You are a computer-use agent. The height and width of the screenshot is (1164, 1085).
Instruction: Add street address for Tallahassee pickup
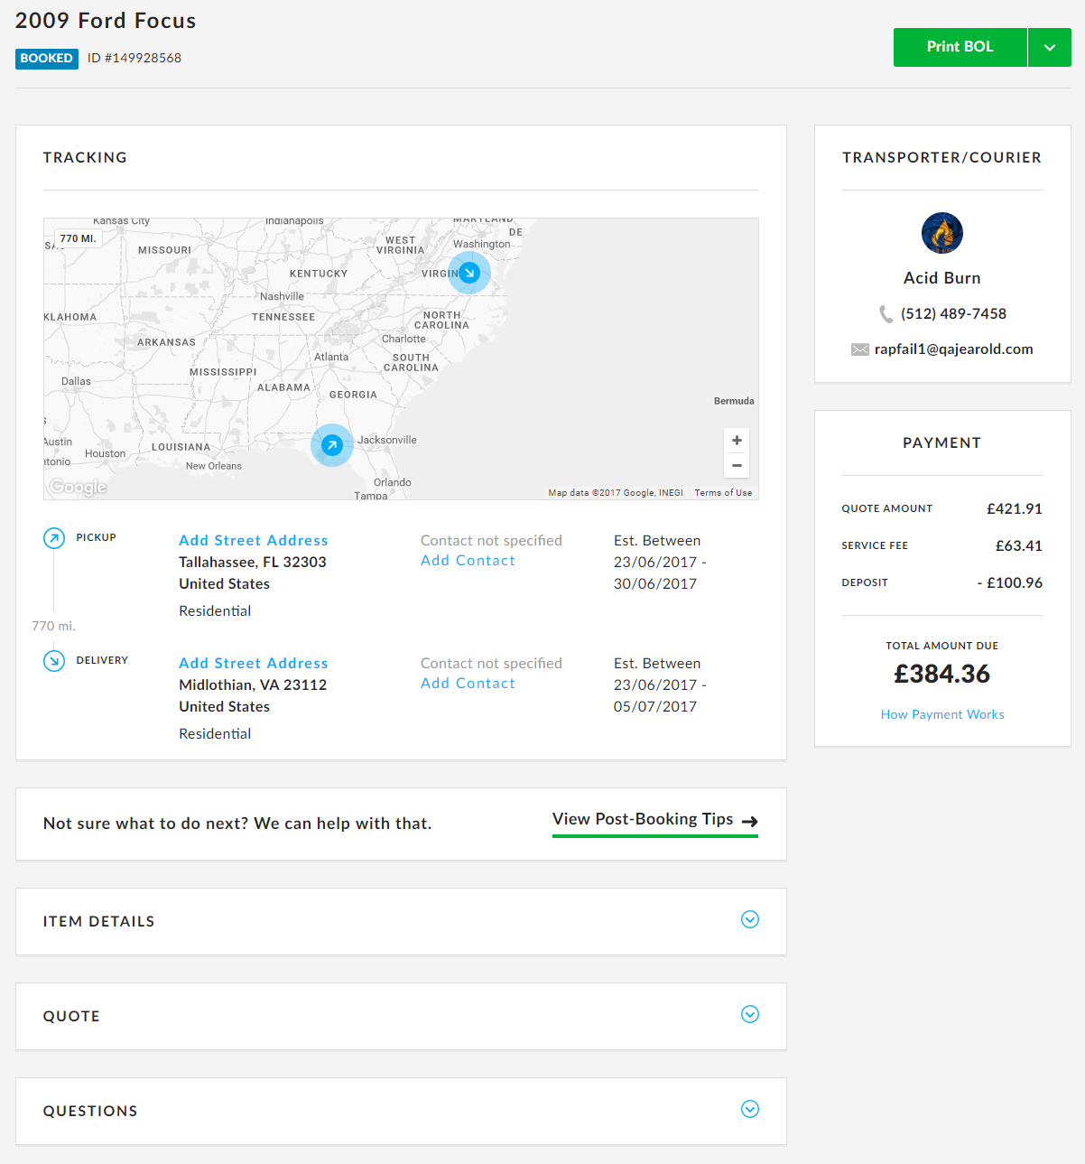pyautogui.click(x=253, y=540)
